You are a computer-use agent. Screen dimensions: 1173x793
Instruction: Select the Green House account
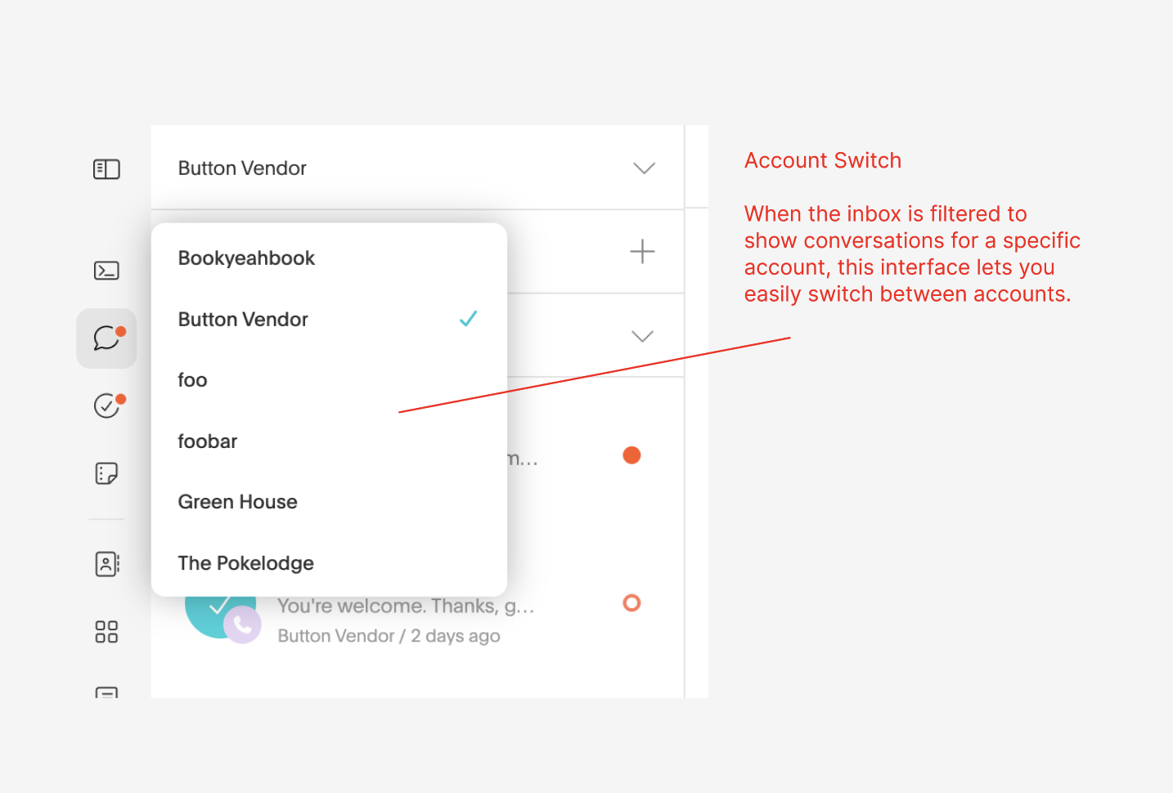[238, 502]
